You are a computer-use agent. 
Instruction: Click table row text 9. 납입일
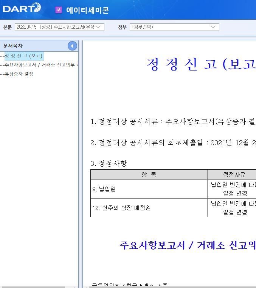coord(104,189)
